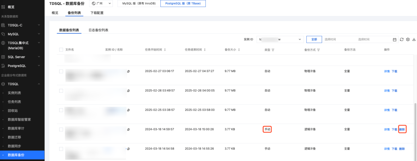Click 删除 for the 2024-03-18 14:59:57 backup
Image resolution: width=417 pixels, height=161 pixels.
point(402,129)
